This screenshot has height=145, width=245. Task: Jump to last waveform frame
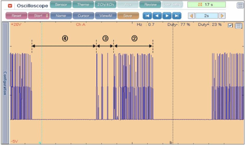tap(176, 16)
